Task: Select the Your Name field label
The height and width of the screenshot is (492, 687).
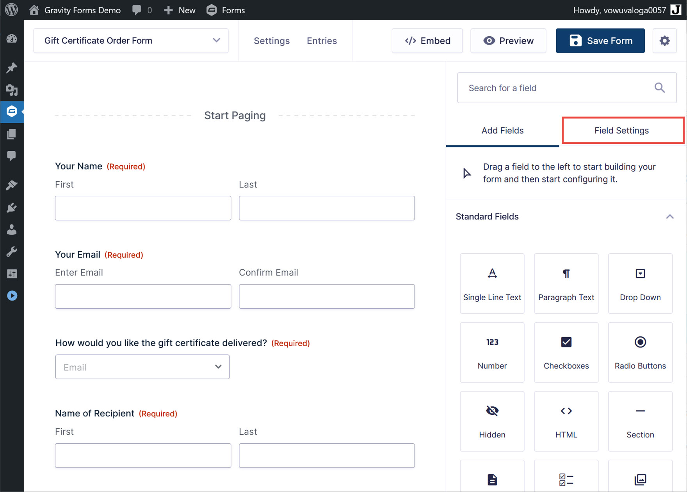Action: [78, 166]
